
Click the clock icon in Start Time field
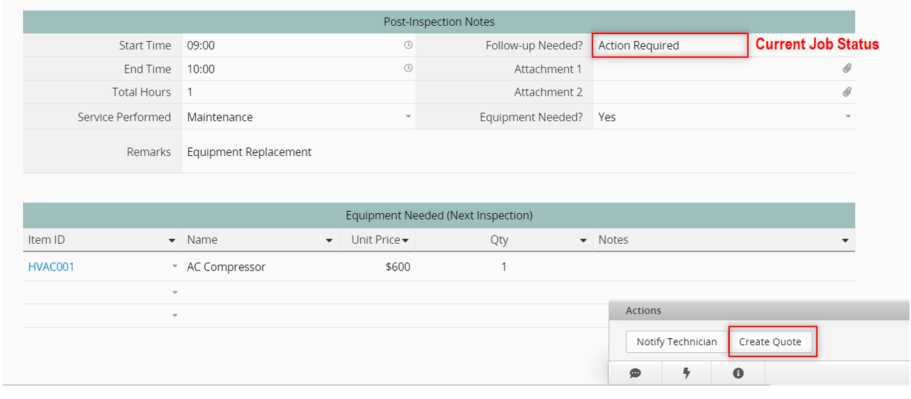point(409,45)
